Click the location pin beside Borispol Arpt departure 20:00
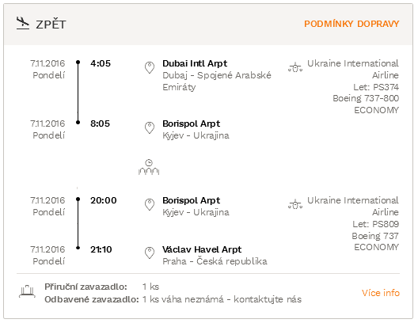 click(150, 205)
